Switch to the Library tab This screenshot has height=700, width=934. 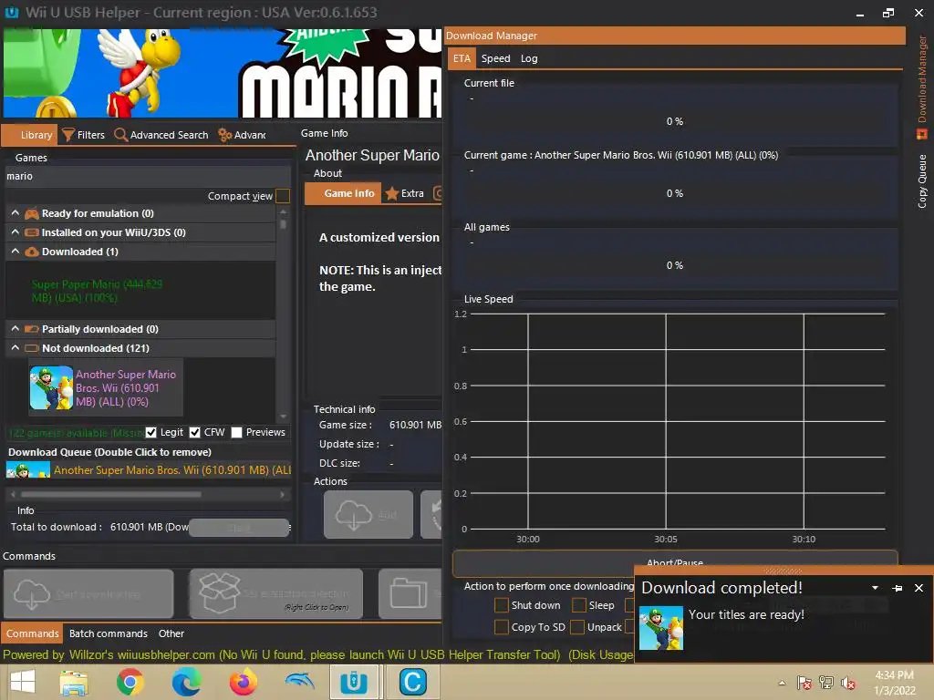pyautogui.click(x=30, y=135)
